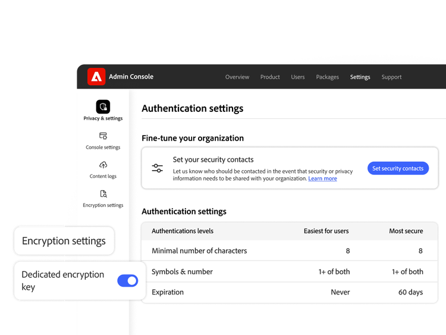Viewport: 446px width, 335px height.
Task: Click the Content logs label
Action: [103, 176]
